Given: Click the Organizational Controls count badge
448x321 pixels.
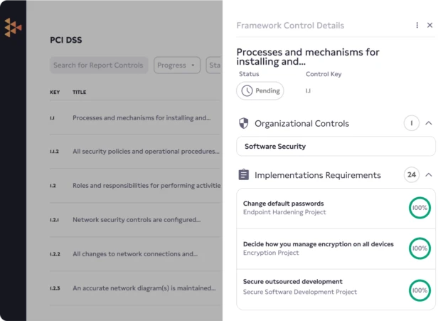Looking at the screenshot, I should coord(411,123).
